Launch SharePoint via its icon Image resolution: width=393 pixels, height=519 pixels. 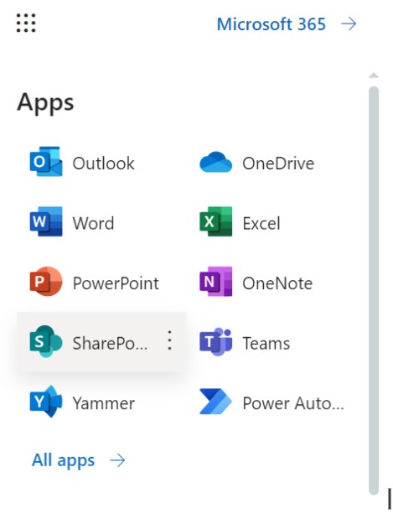[45, 341]
